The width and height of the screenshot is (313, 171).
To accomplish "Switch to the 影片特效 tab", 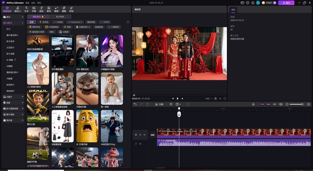I will tap(60, 17).
